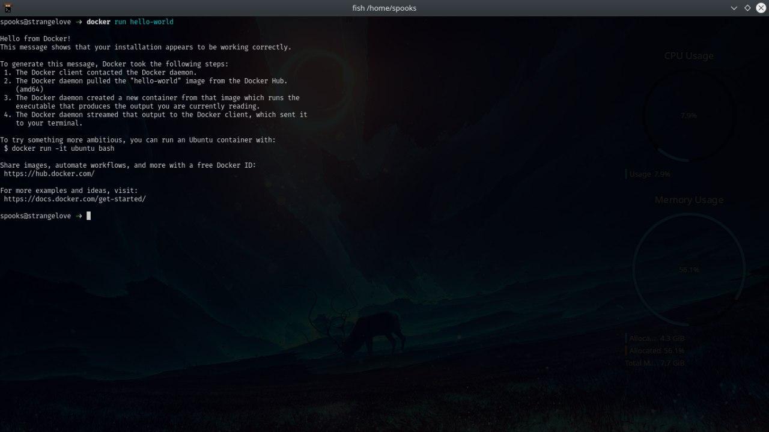The image size is (769, 432).
Task: Open the hub.docker.com link
Action: [x=49, y=174]
